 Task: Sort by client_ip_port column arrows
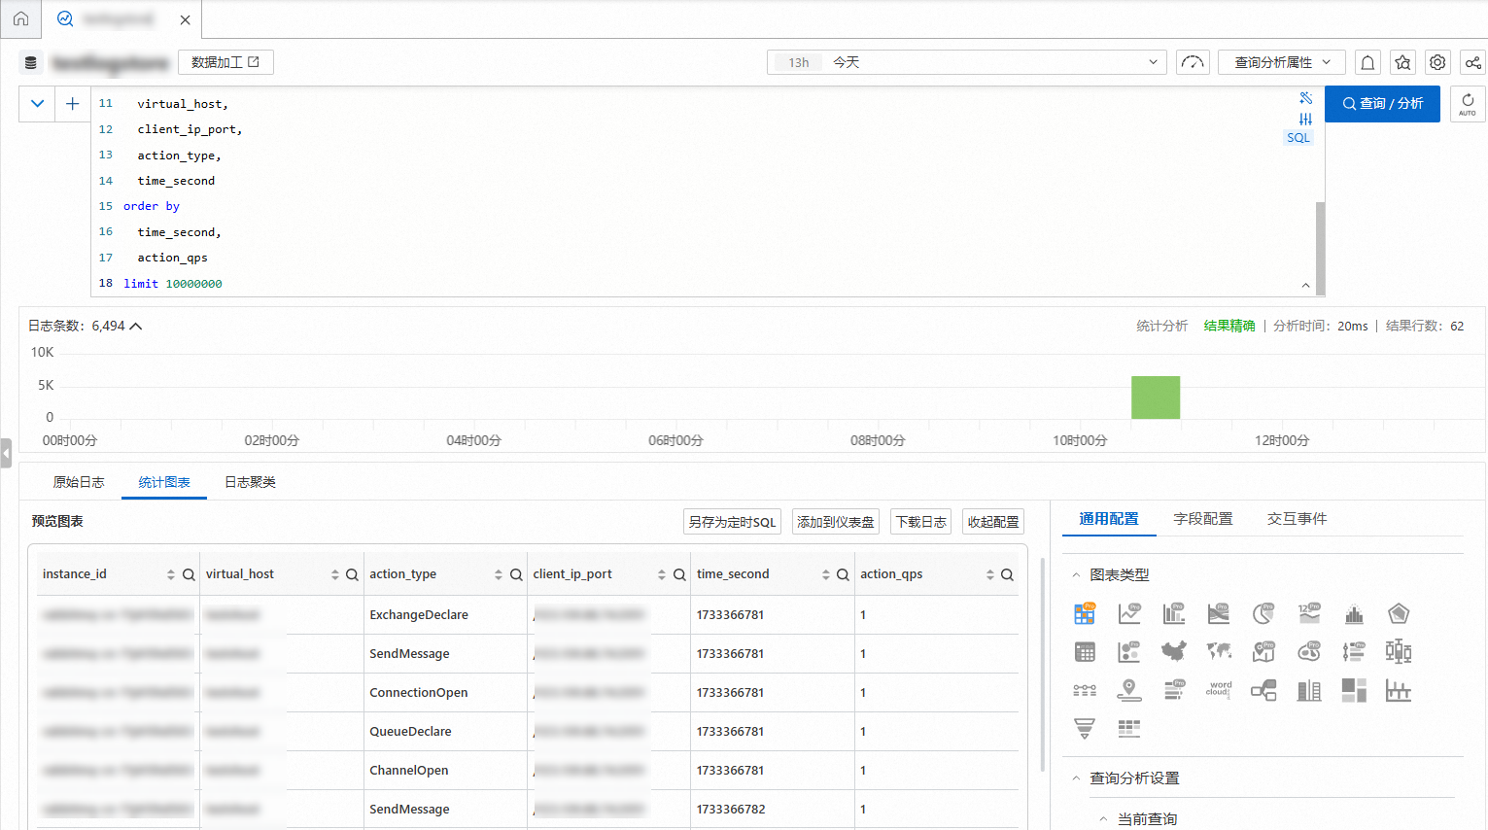click(662, 574)
